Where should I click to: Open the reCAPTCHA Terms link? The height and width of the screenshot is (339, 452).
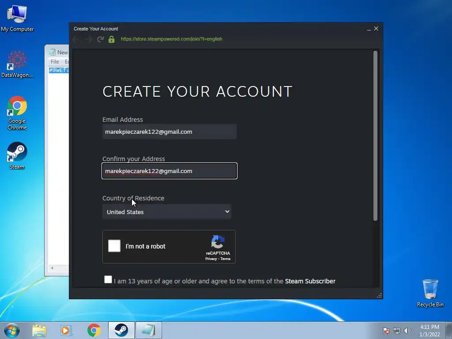226,259
